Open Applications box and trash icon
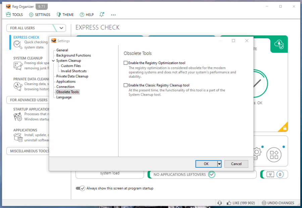 click(18, 137)
